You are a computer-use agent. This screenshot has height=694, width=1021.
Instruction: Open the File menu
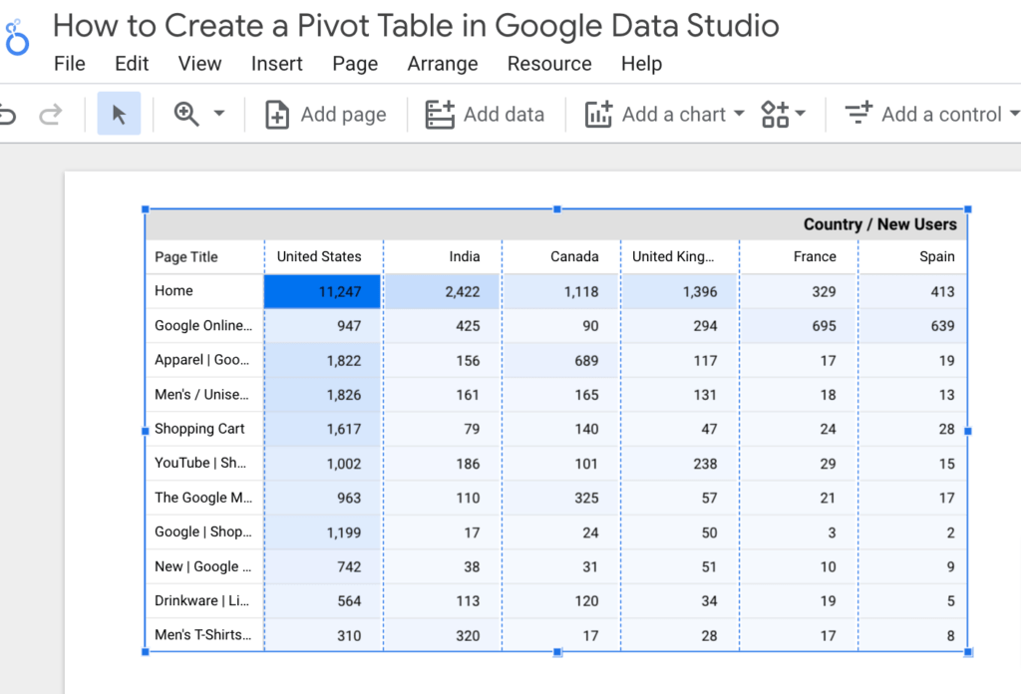70,63
